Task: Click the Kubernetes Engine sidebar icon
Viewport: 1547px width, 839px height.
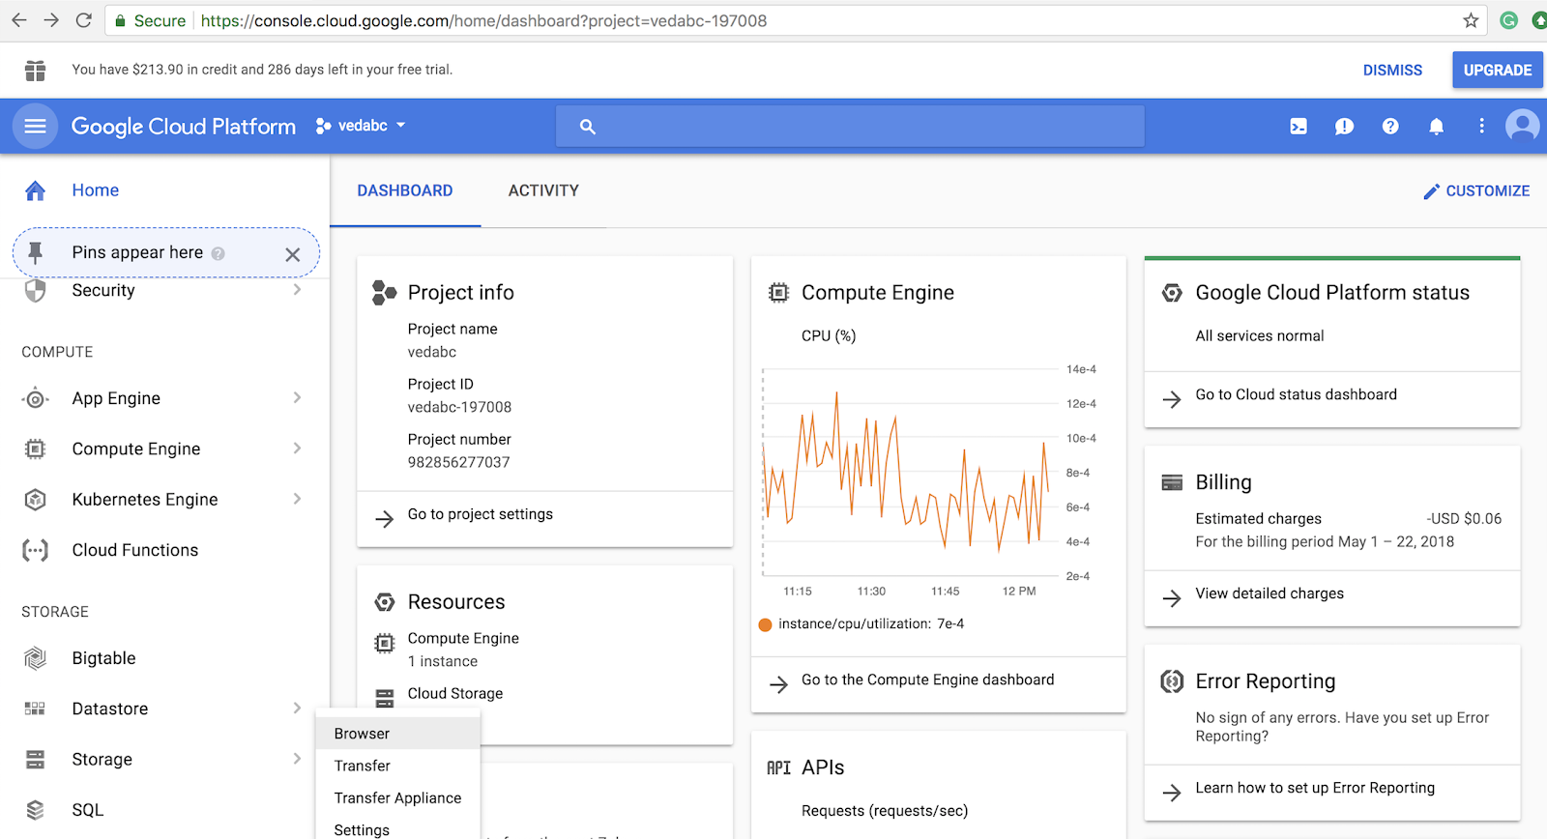Action: [x=36, y=500]
